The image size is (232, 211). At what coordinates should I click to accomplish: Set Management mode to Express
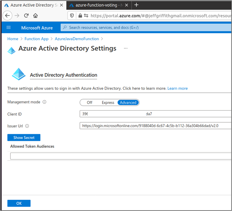[x=108, y=102]
